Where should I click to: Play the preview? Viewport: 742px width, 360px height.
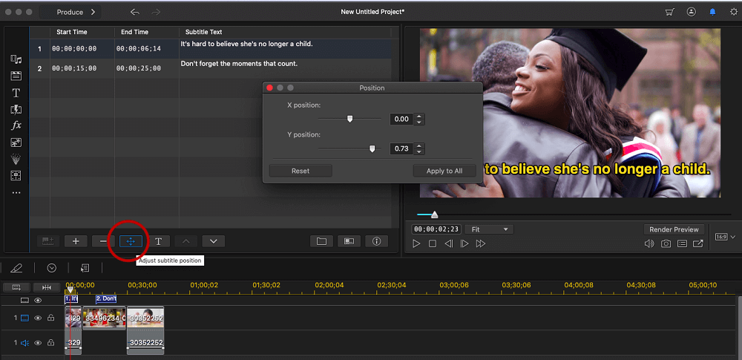pos(416,243)
